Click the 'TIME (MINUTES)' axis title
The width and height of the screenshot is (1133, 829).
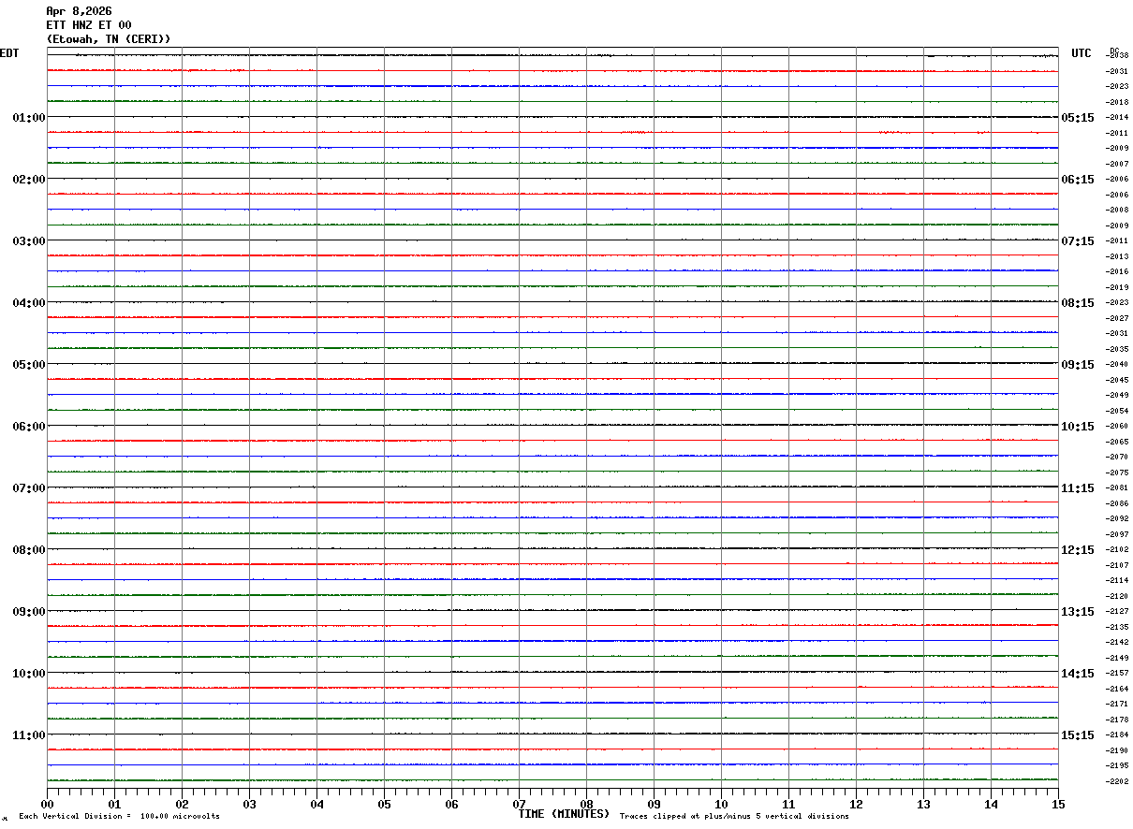tap(564, 814)
